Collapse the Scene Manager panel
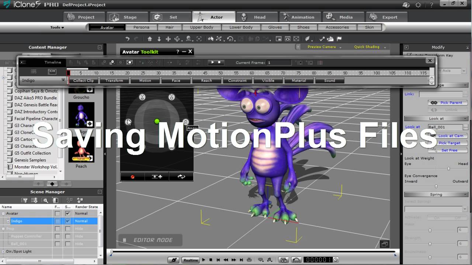This screenshot has width=472, height=265. (x=100, y=192)
